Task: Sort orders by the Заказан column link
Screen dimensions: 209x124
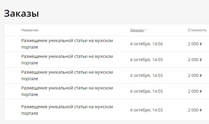Action: 137,30
